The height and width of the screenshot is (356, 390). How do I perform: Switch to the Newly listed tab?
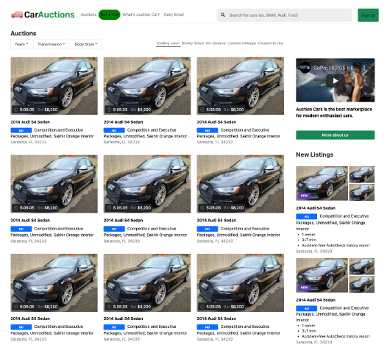click(193, 43)
